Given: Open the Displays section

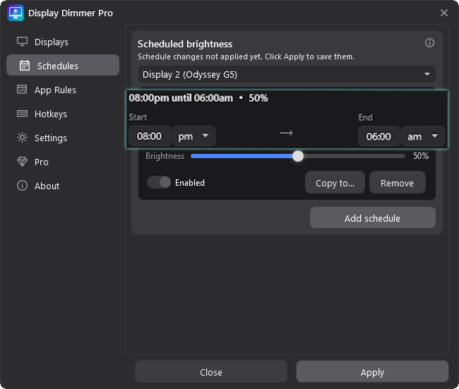Looking at the screenshot, I should (63, 42).
